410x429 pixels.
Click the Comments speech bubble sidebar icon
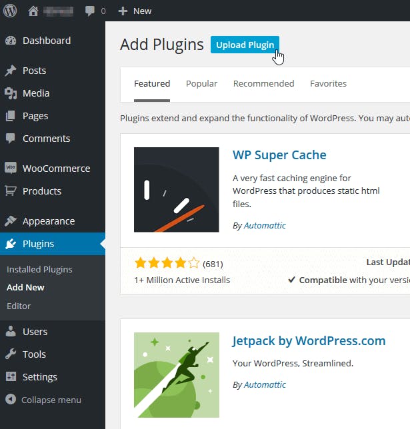(x=11, y=139)
